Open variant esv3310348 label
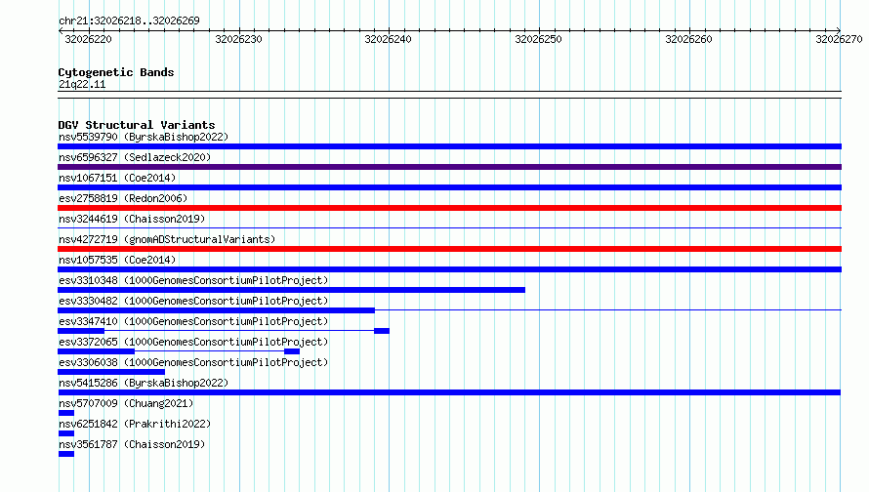 click(x=193, y=280)
